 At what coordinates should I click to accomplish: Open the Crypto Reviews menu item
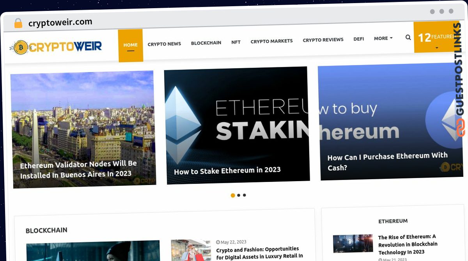pyautogui.click(x=323, y=40)
